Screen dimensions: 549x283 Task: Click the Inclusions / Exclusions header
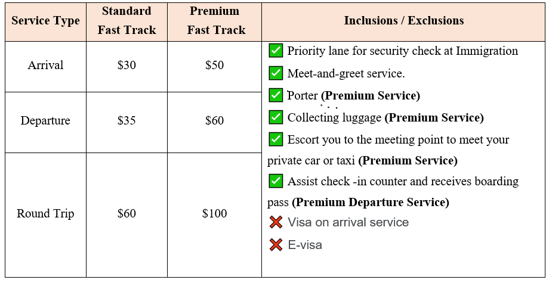tap(403, 21)
